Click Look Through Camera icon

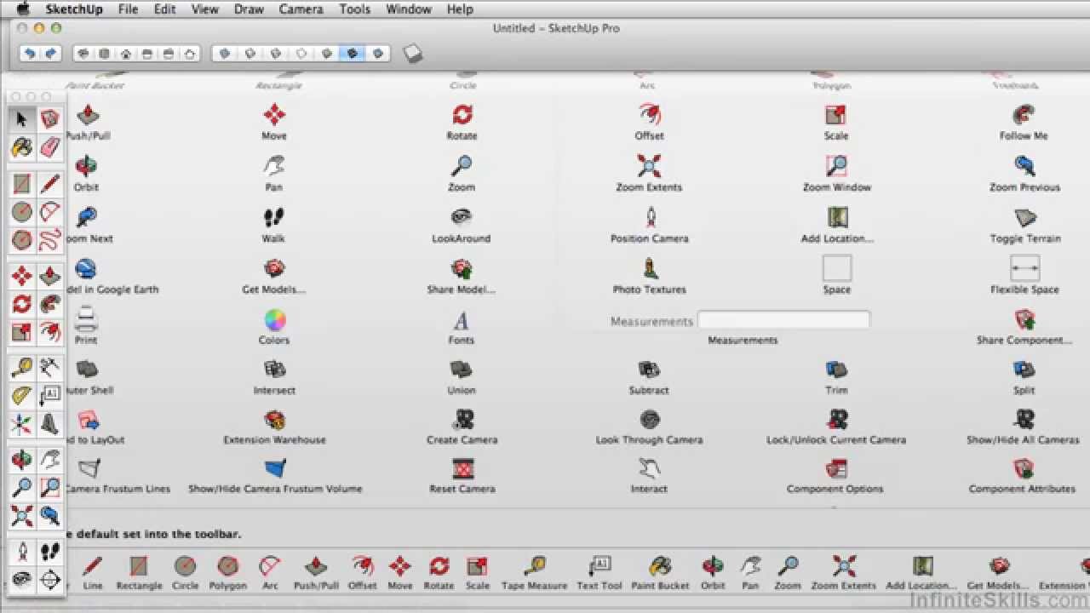point(650,419)
